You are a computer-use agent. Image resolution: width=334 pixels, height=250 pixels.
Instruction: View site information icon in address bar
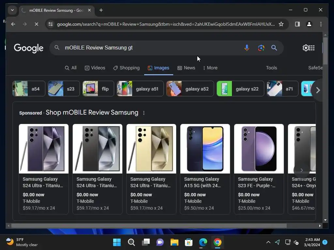[51, 24]
